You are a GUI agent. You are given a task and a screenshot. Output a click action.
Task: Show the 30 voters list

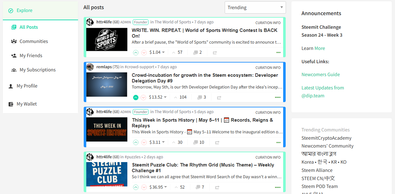[x=177, y=142]
